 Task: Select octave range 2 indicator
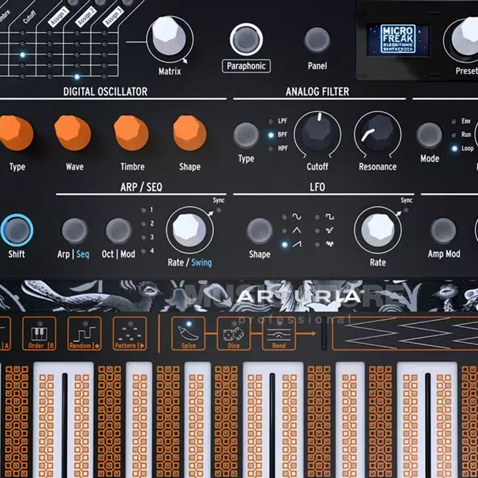pos(143,224)
